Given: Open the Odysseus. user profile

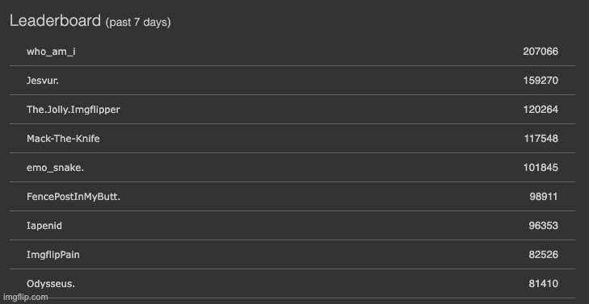Looking at the screenshot, I should pos(51,284).
